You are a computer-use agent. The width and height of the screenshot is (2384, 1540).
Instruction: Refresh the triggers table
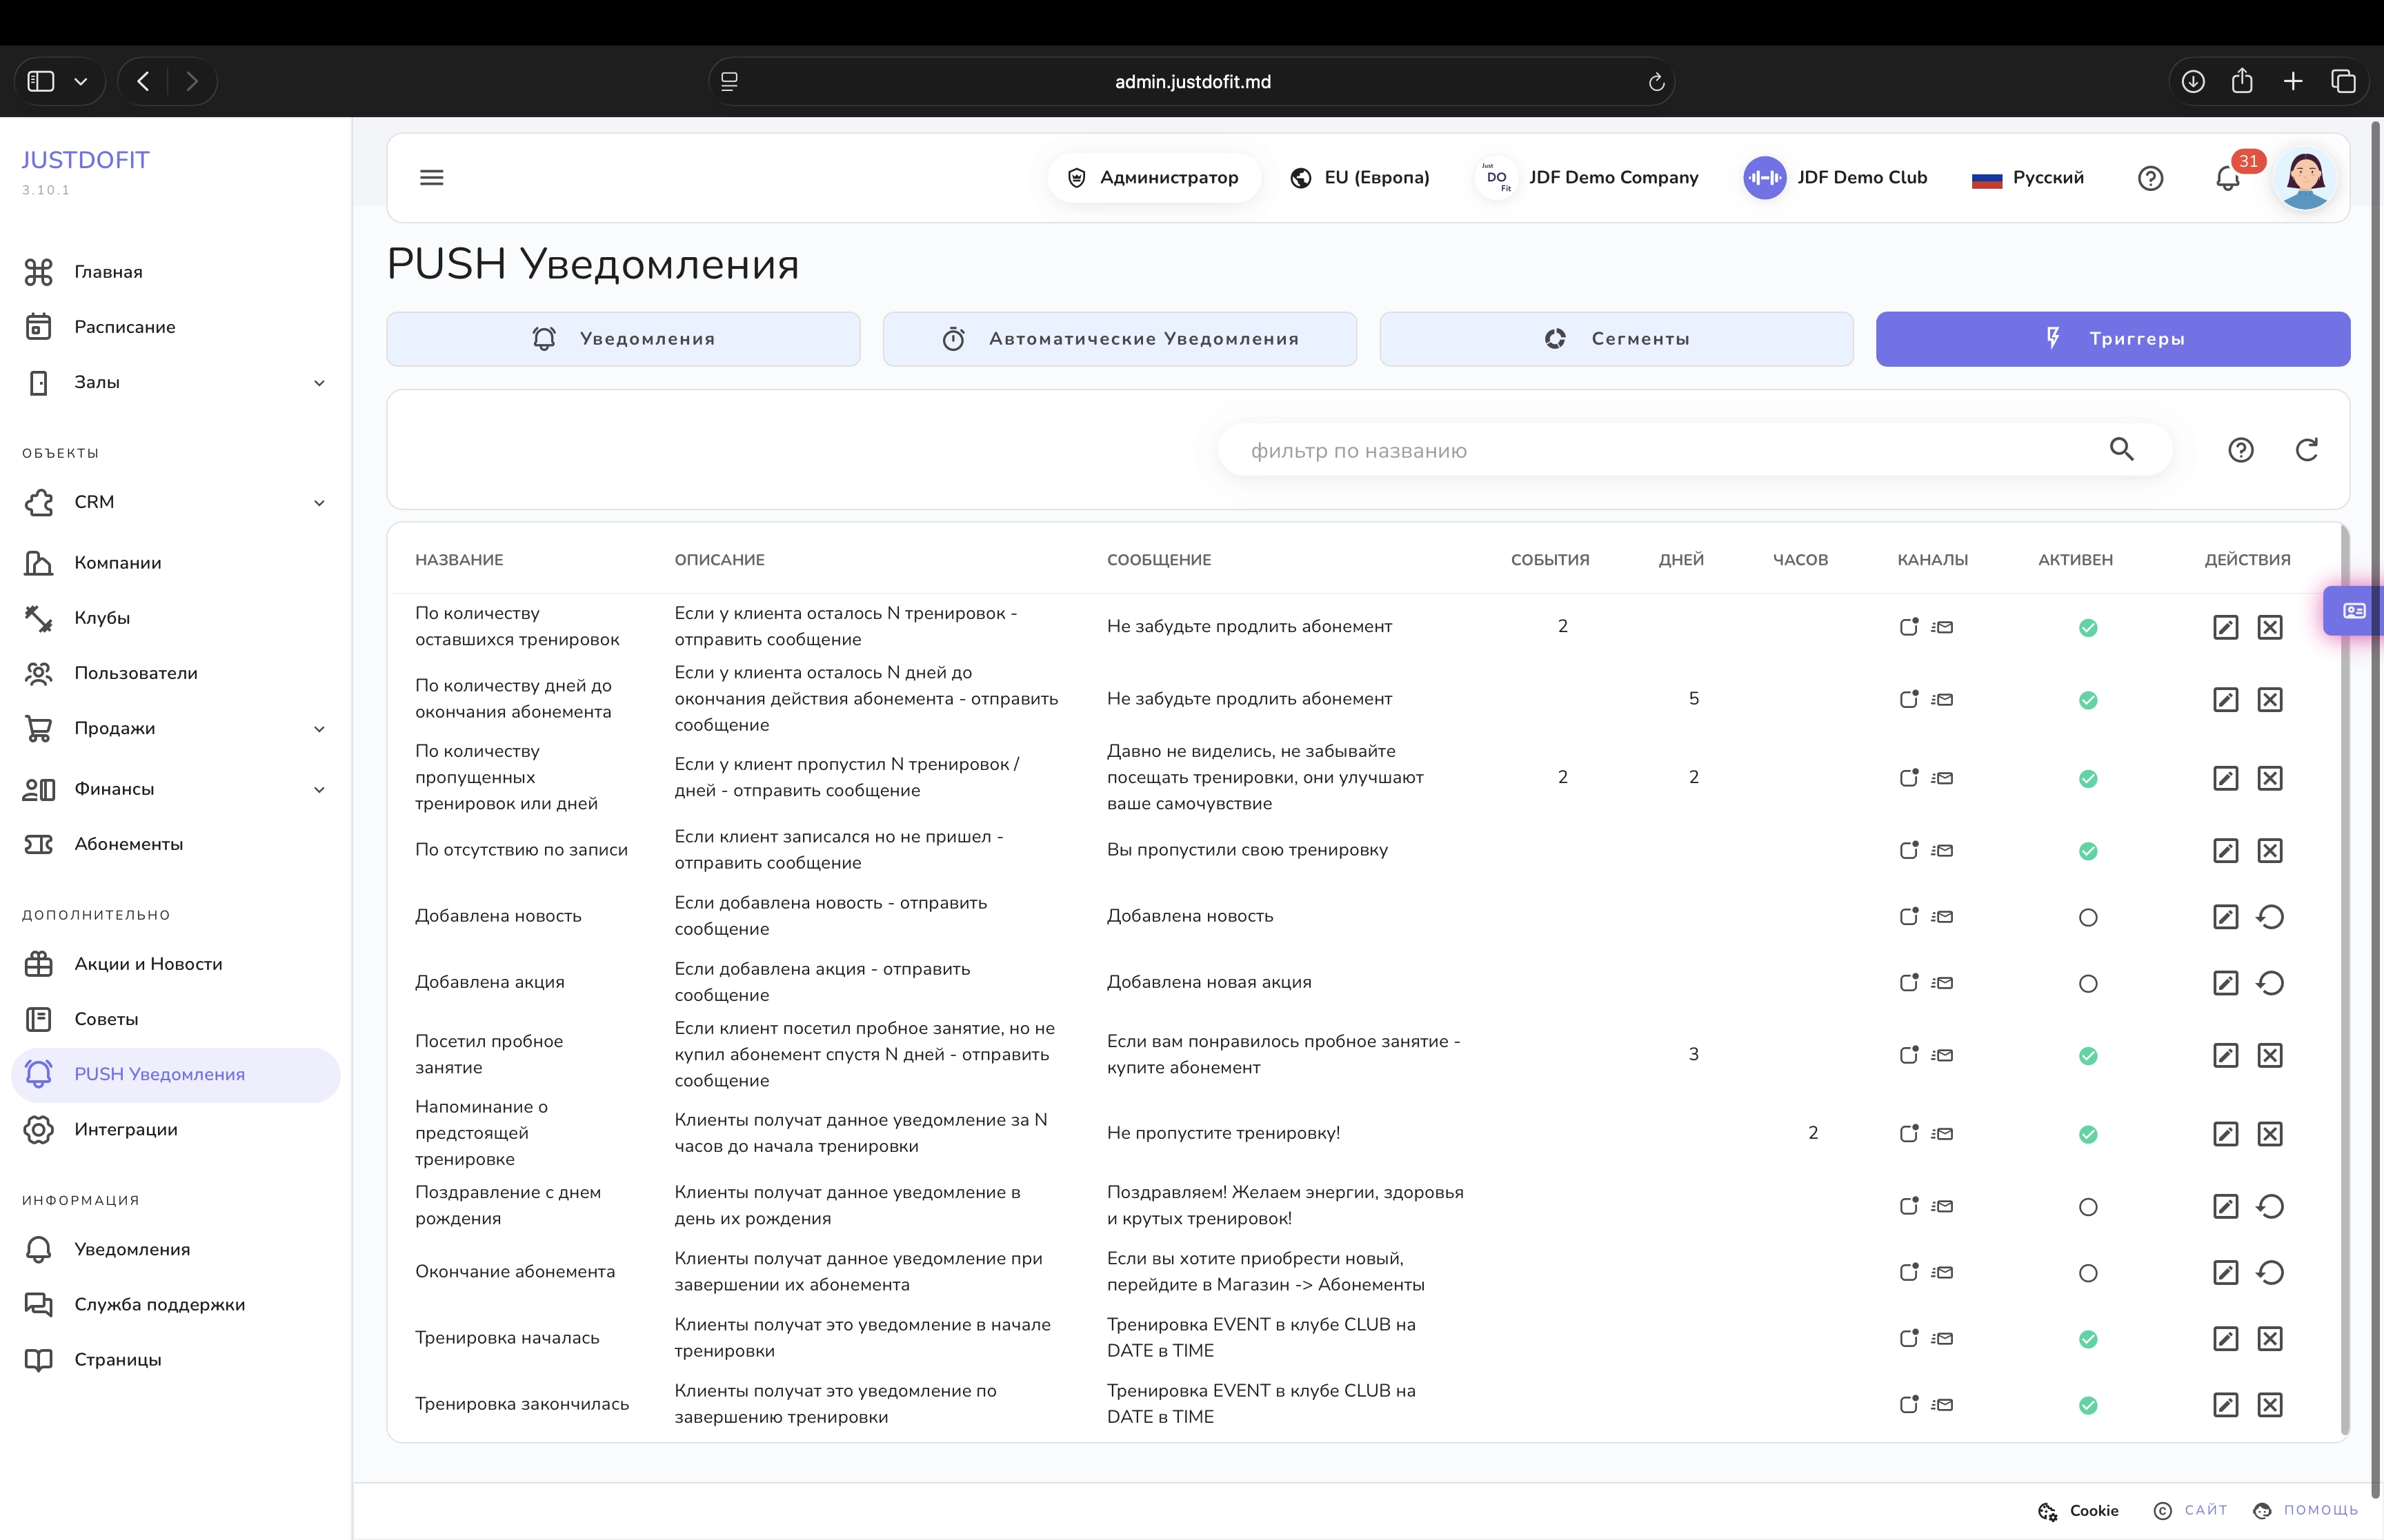point(2307,450)
